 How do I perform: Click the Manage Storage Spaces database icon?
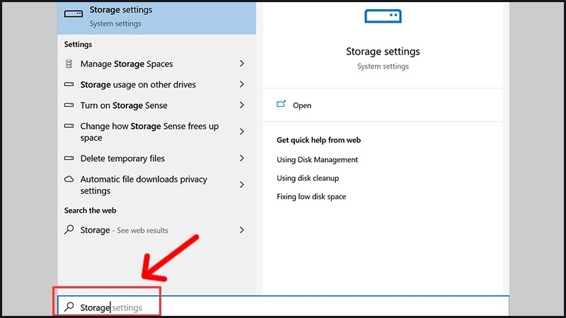[69, 64]
